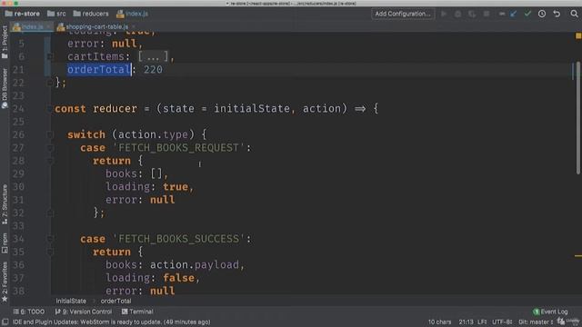Screen dimensions: 582x327
Task: Click tool window quick-access icon bottom-left corner
Action: [5, 322]
